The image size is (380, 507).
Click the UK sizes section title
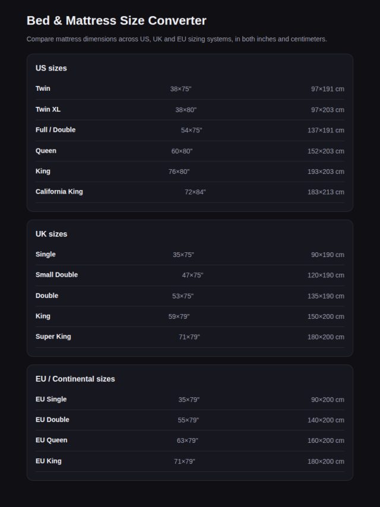click(x=52, y=234)
